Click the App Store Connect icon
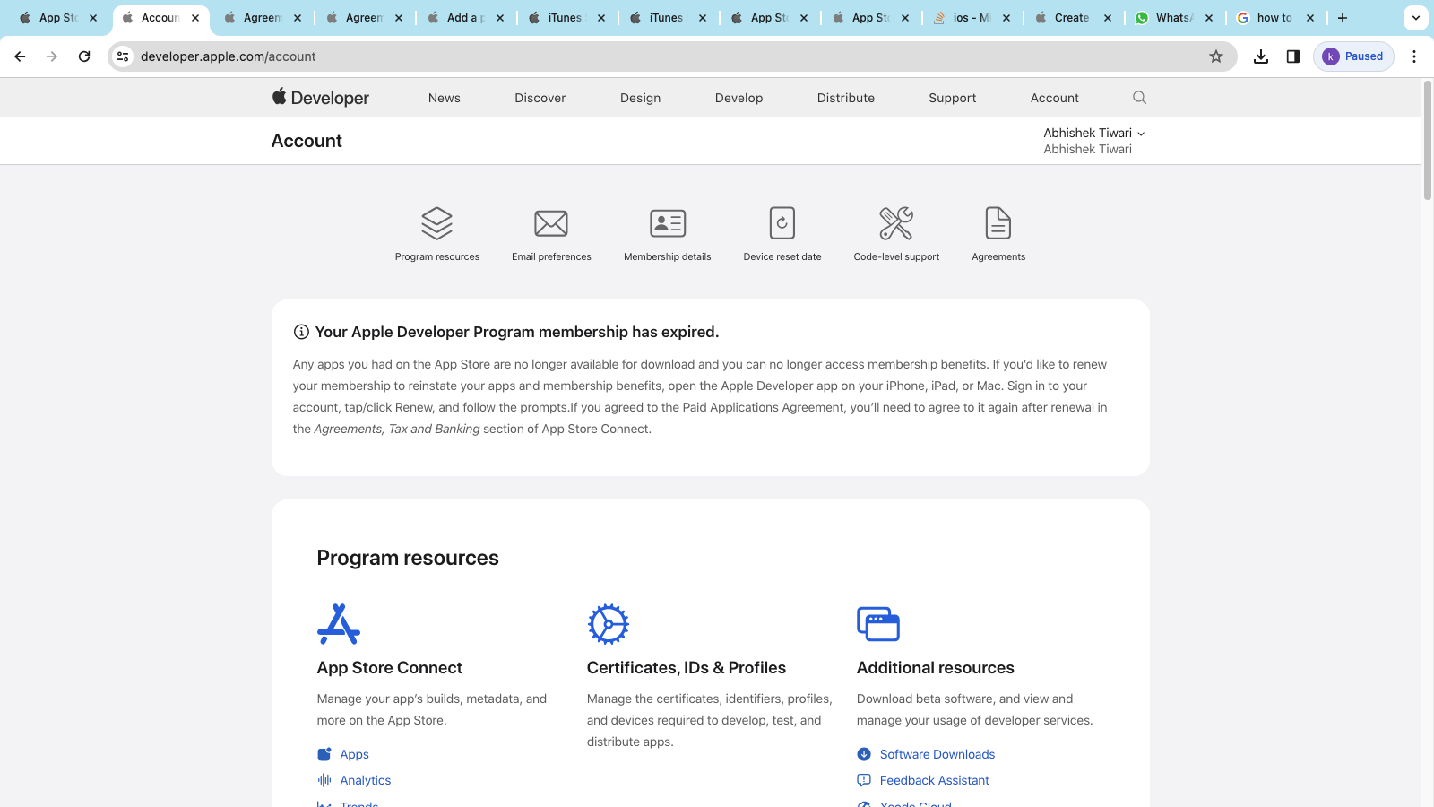Image resolution: width=1434 pixels, height=807 pixels. tap(339, 624)
